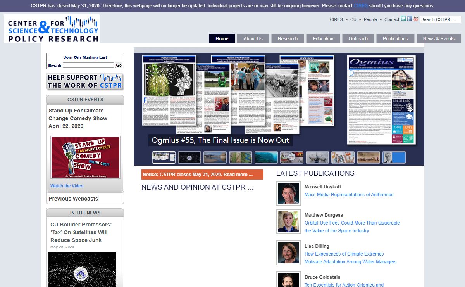Open How Experiences of Climate Extremes publication
Image resolution: width=465 pixels, height=287 pixels.
point(350,258)
